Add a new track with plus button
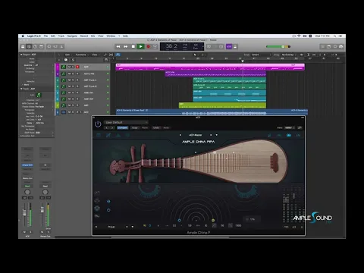Screen dimensions: 364x273 coord(59,60)
